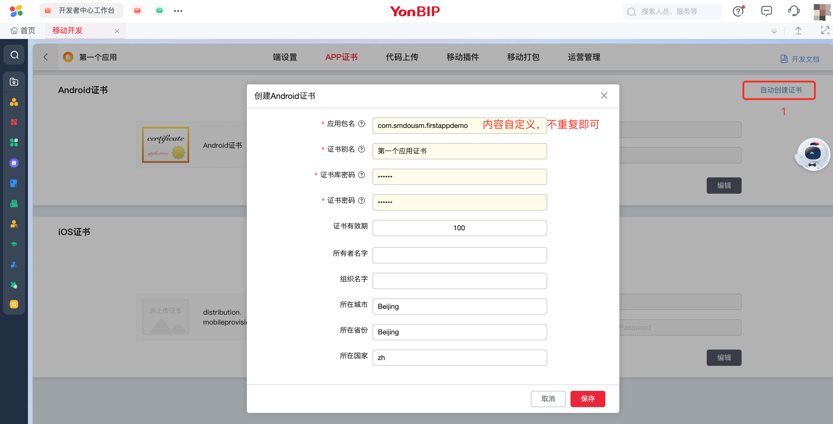The image size is (833, 424).
Task: Expand the tabs dropdown chevron at top right
Action: coord(774,31)
